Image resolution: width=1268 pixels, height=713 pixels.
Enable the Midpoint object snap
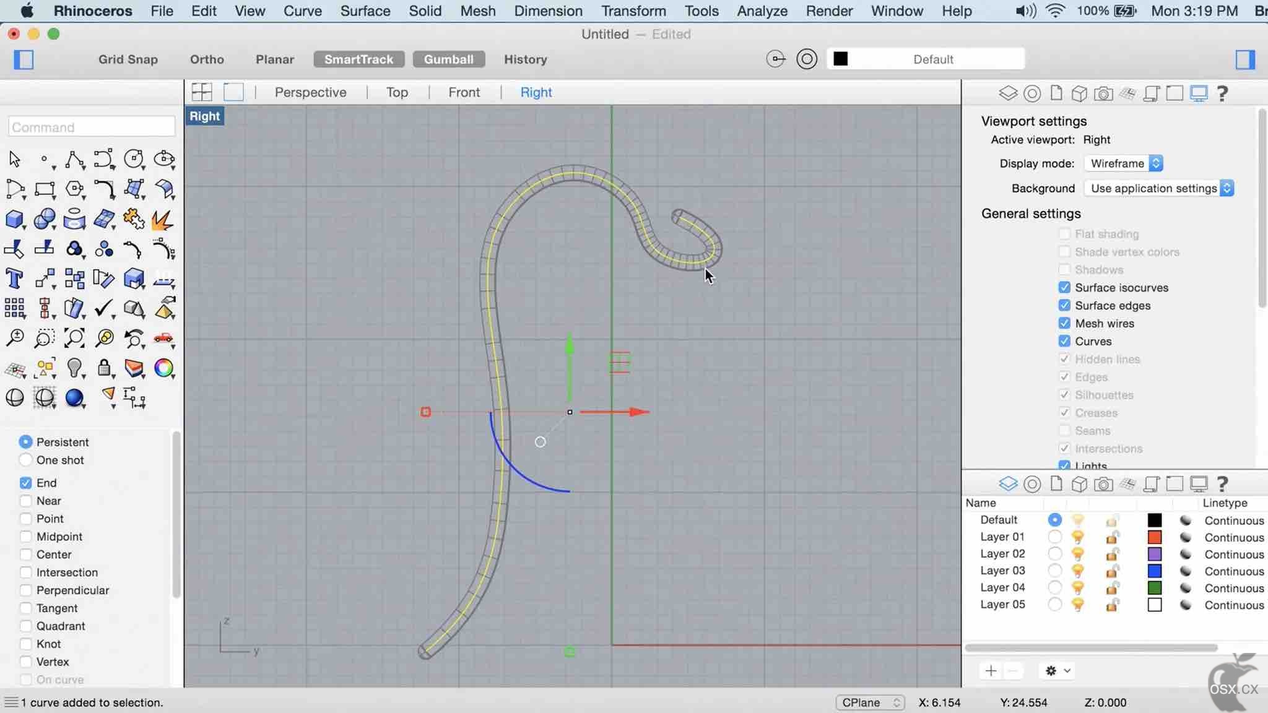click(25, 537)
